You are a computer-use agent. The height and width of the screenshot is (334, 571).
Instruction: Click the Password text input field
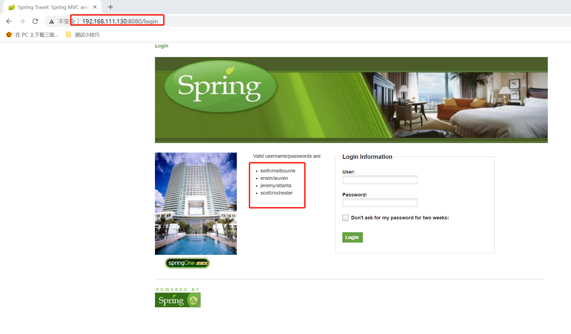point(379,203)
